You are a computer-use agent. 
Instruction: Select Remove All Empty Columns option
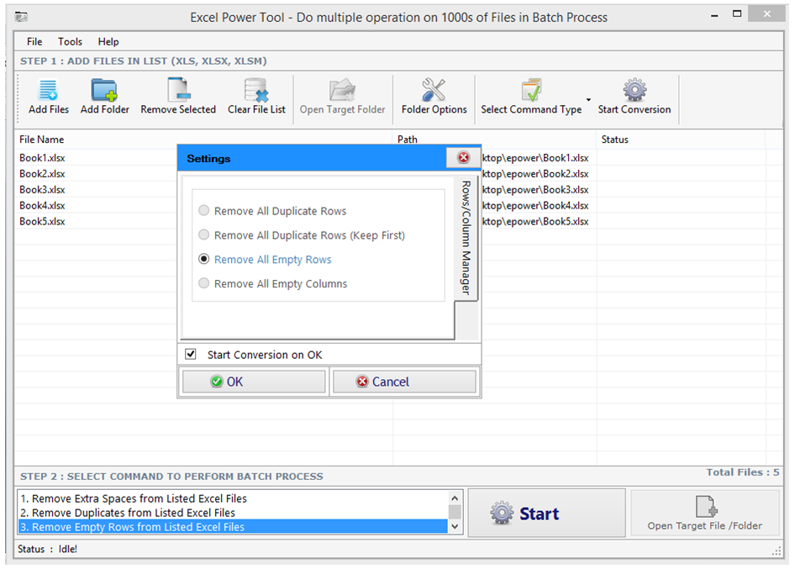(x=204, y=283)
